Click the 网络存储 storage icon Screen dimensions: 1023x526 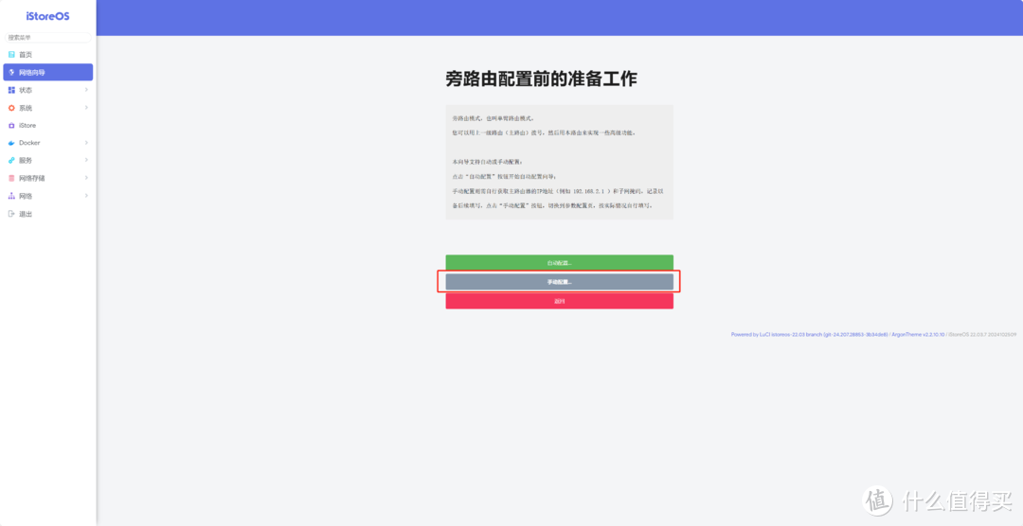11,178
